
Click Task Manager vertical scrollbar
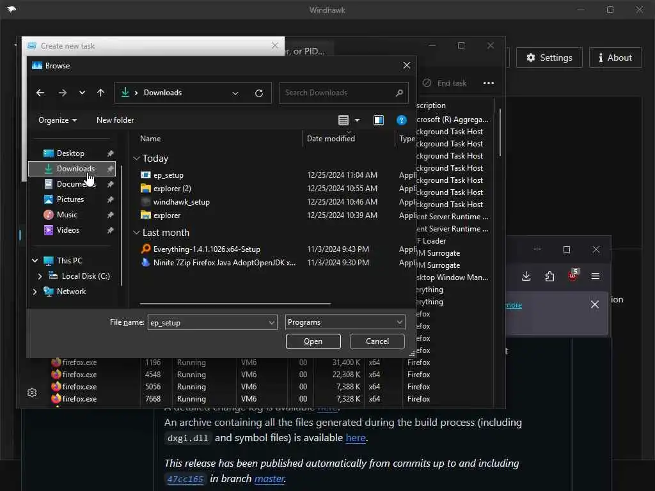pos(500,133)
